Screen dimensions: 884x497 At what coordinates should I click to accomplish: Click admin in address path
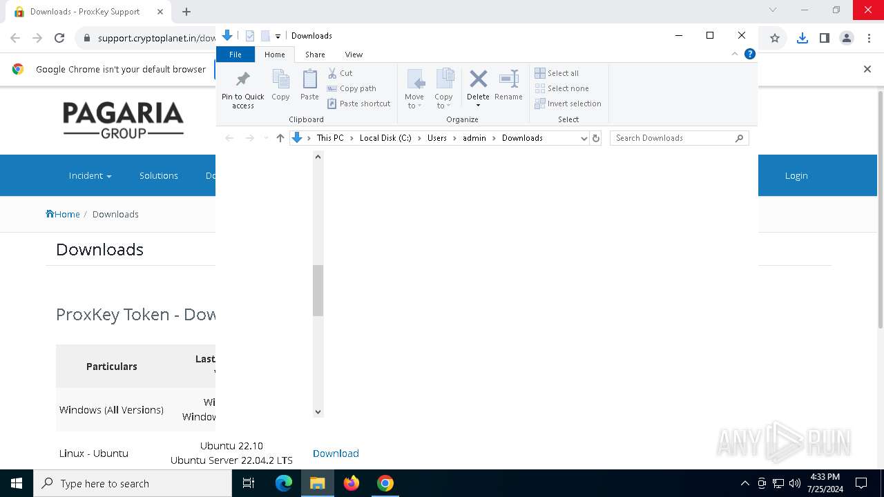coord(474,138)
